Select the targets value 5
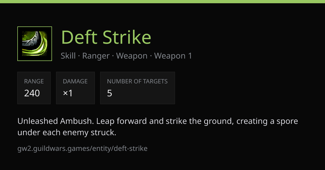The height and width of the screenshot is (170, 325). [x=109, y=93]
